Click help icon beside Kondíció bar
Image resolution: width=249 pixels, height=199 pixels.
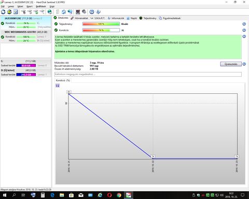pyautogui.click(x=244, y=30)
